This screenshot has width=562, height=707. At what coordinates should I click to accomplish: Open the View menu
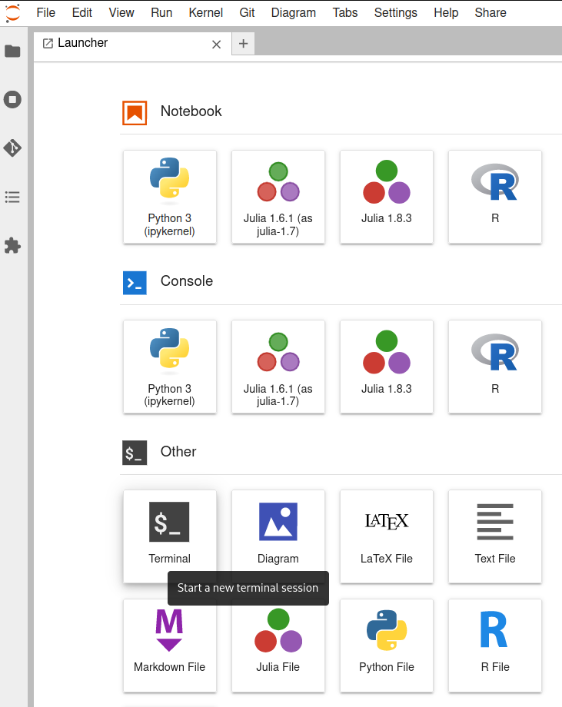pyautogui.click(x=121, y=12)
